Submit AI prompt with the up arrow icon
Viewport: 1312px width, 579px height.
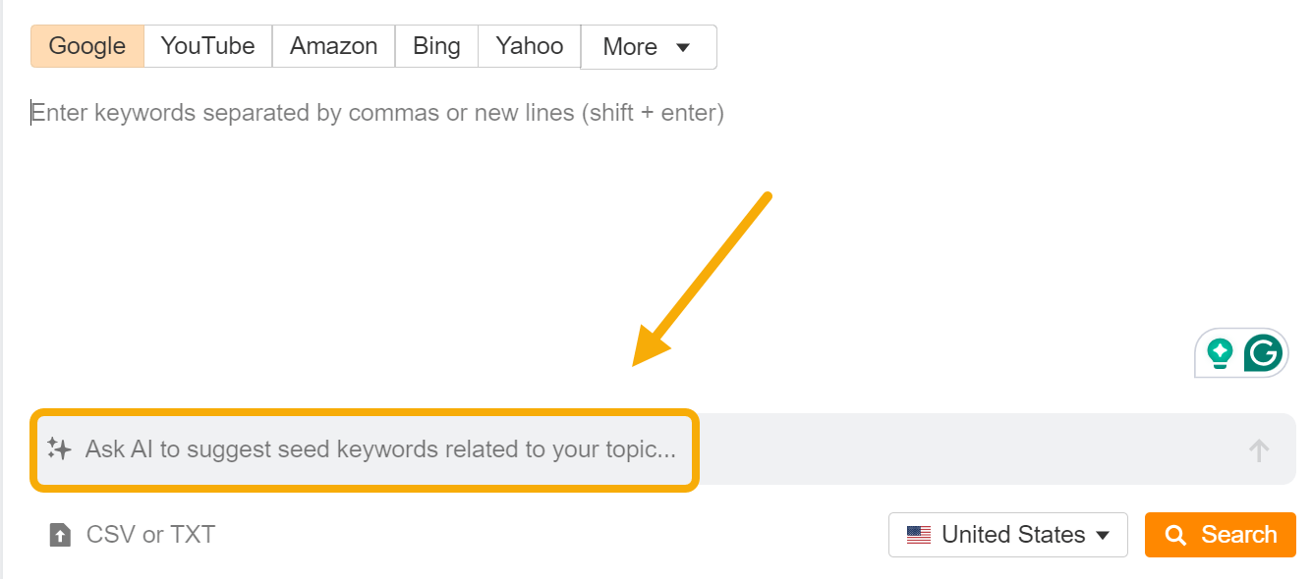click(1259, 450)
